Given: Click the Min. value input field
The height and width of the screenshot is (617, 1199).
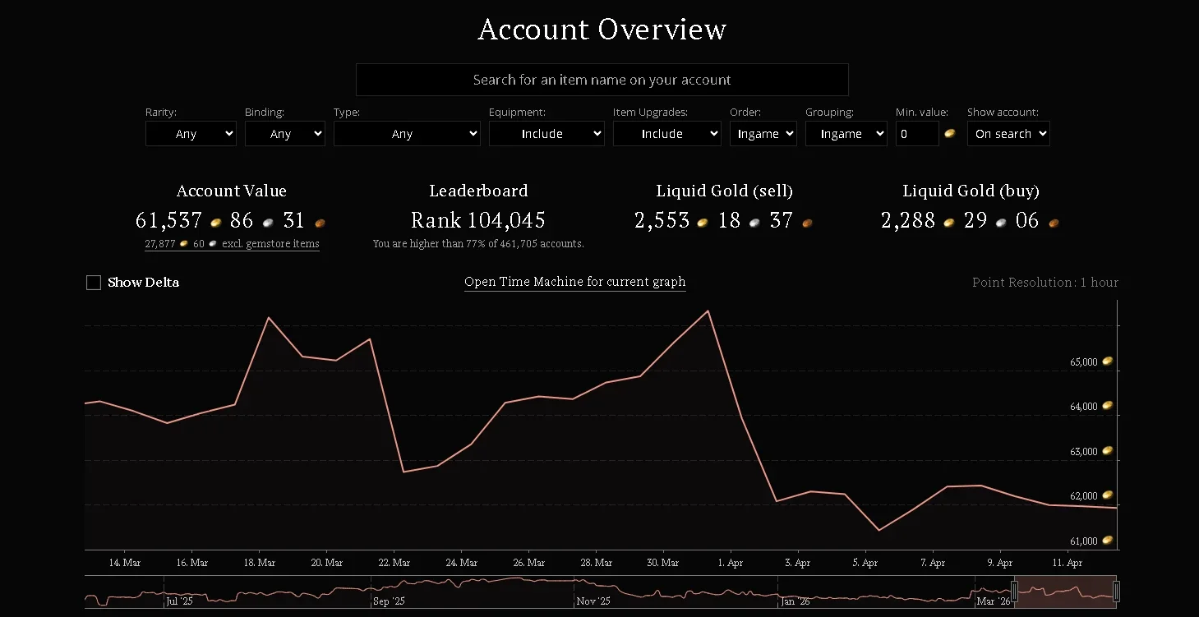Looking at the screenshot, I should click(x=917, y=134).
